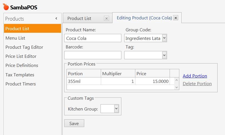
Task: Expand the Tag dropdown list
Action: tap(164, 55)
